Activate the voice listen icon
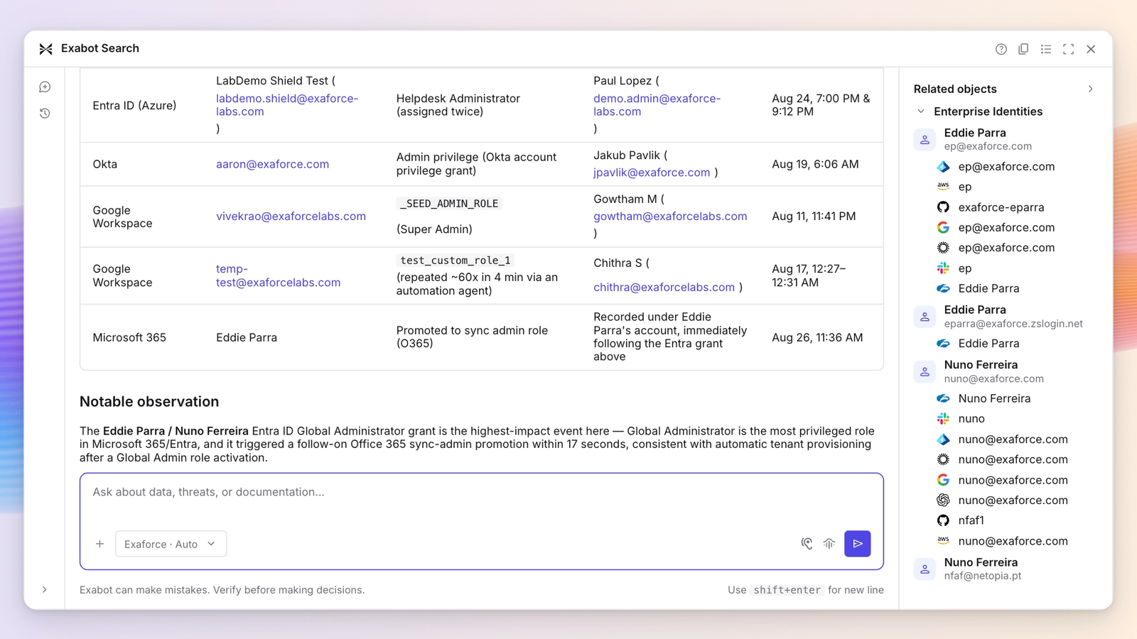This screenshot has width=1137, height=639. 807,544
